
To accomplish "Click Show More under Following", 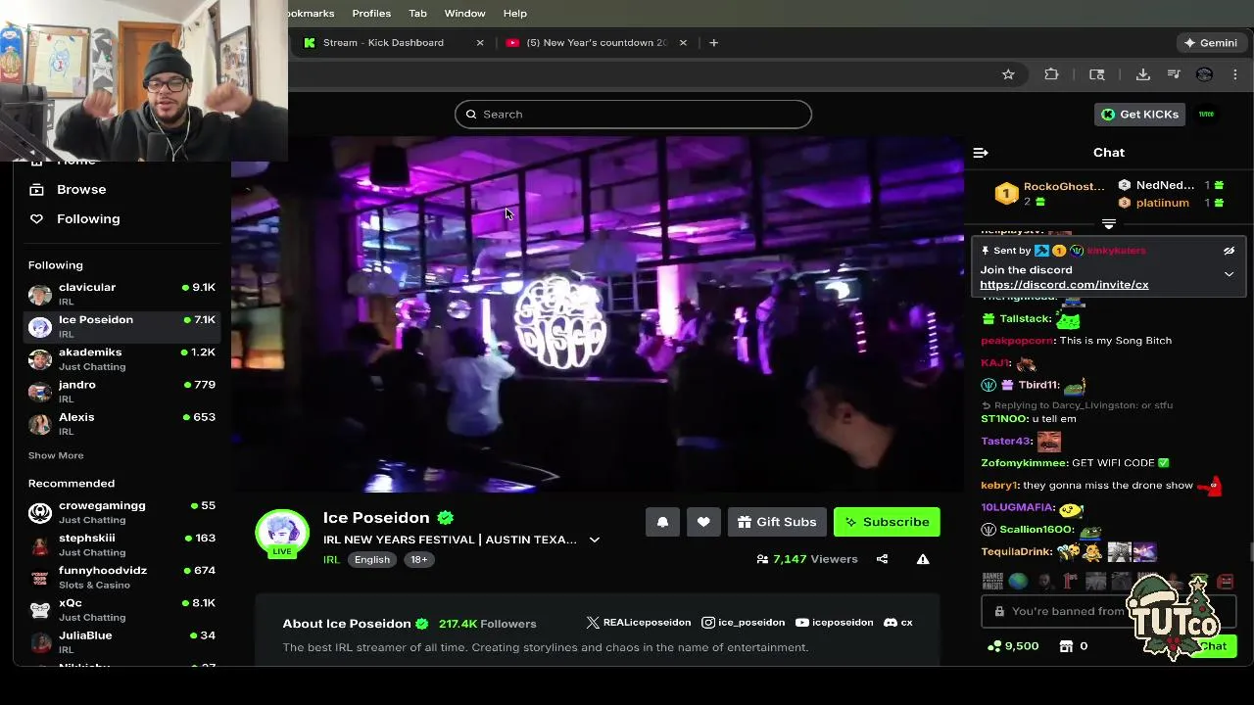I will pos(56,455).
